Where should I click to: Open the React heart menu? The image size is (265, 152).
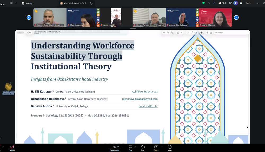(143, 148)
